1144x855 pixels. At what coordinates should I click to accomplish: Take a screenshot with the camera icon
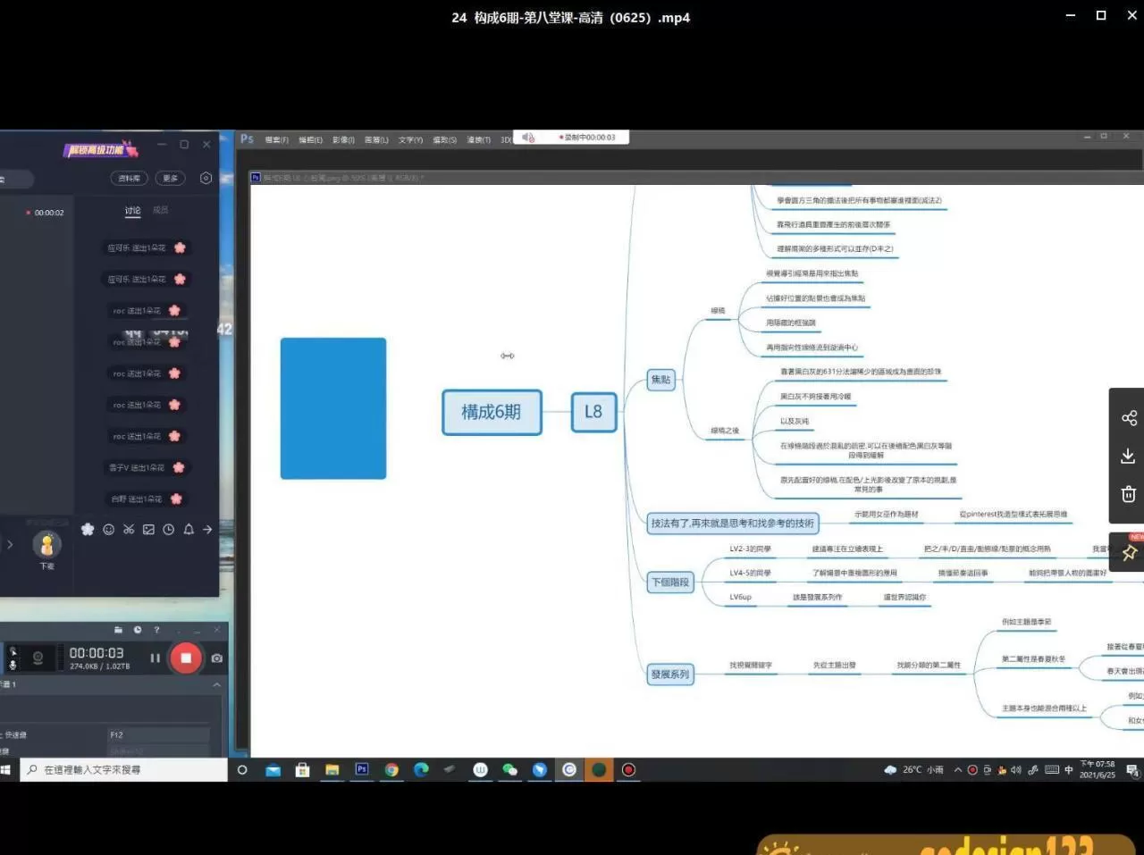(216, 658)
